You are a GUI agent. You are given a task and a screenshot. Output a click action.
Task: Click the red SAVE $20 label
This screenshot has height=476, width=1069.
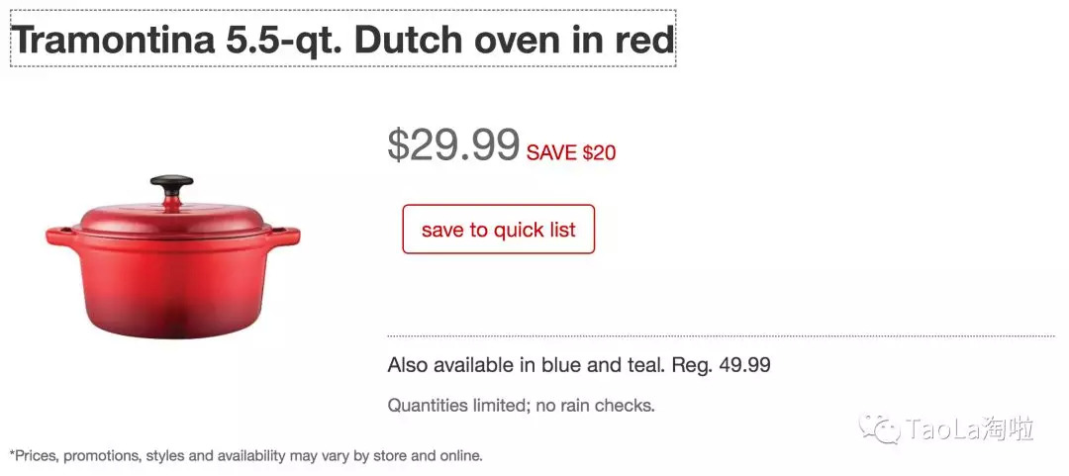(x=571, y=152)
